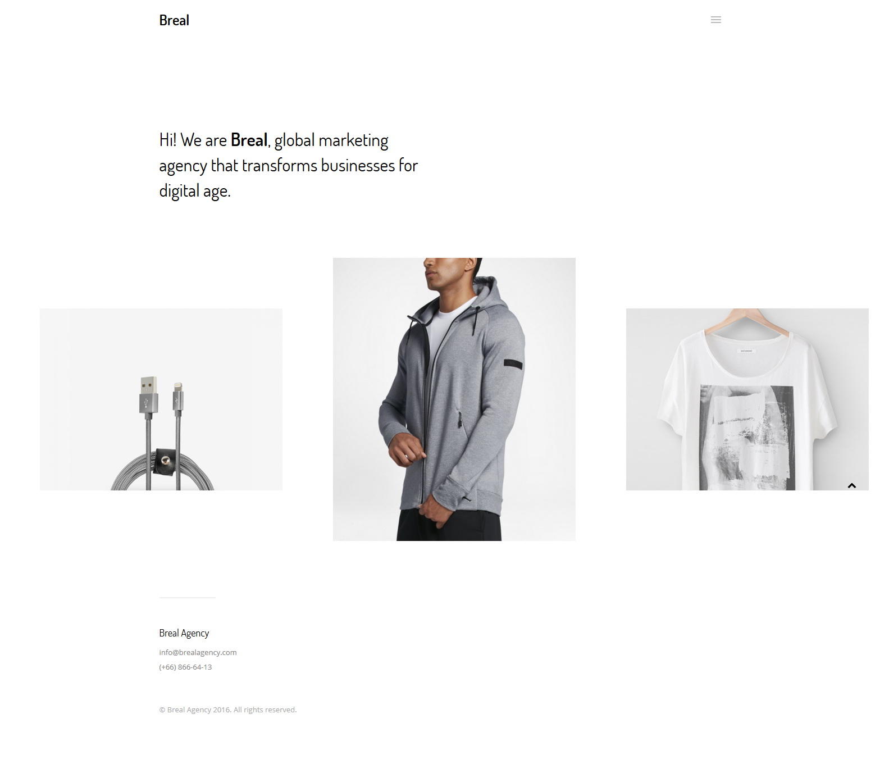880x773 pixels.
Task: Open the hamburger menu icon
Action: 715,20
